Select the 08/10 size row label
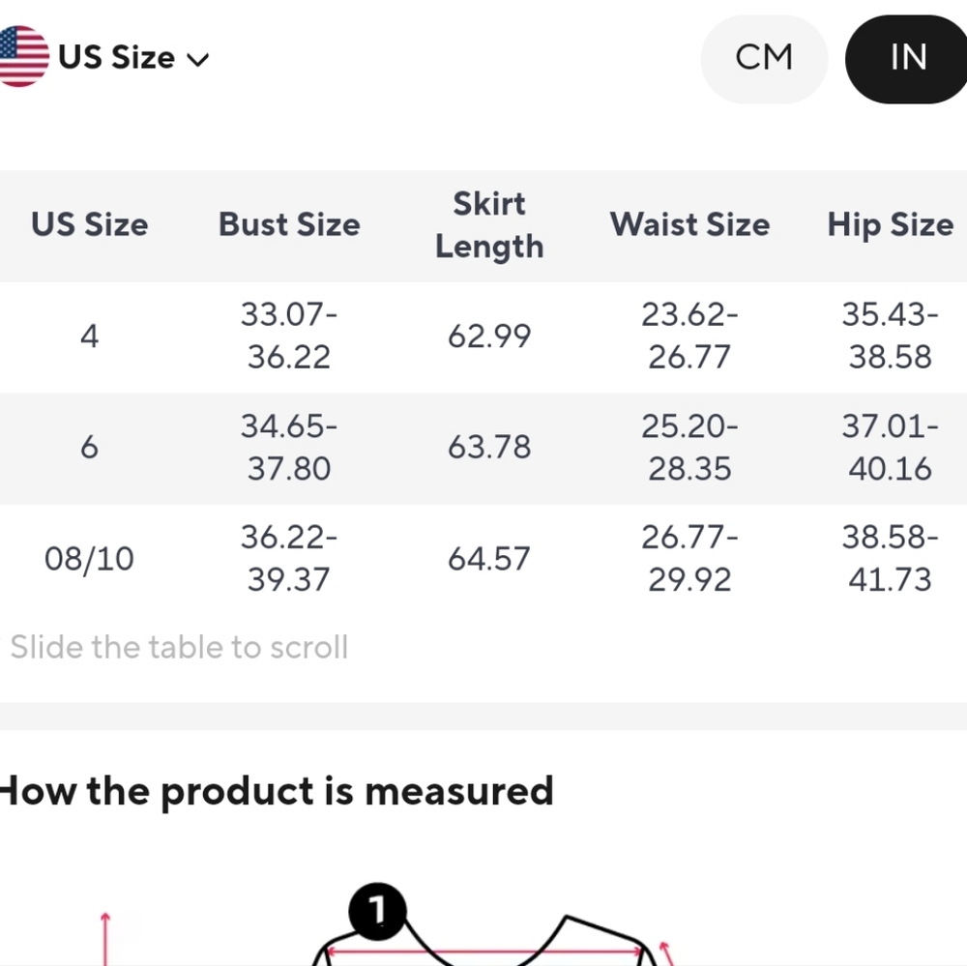The image size is (967, 966). point(89,559)
